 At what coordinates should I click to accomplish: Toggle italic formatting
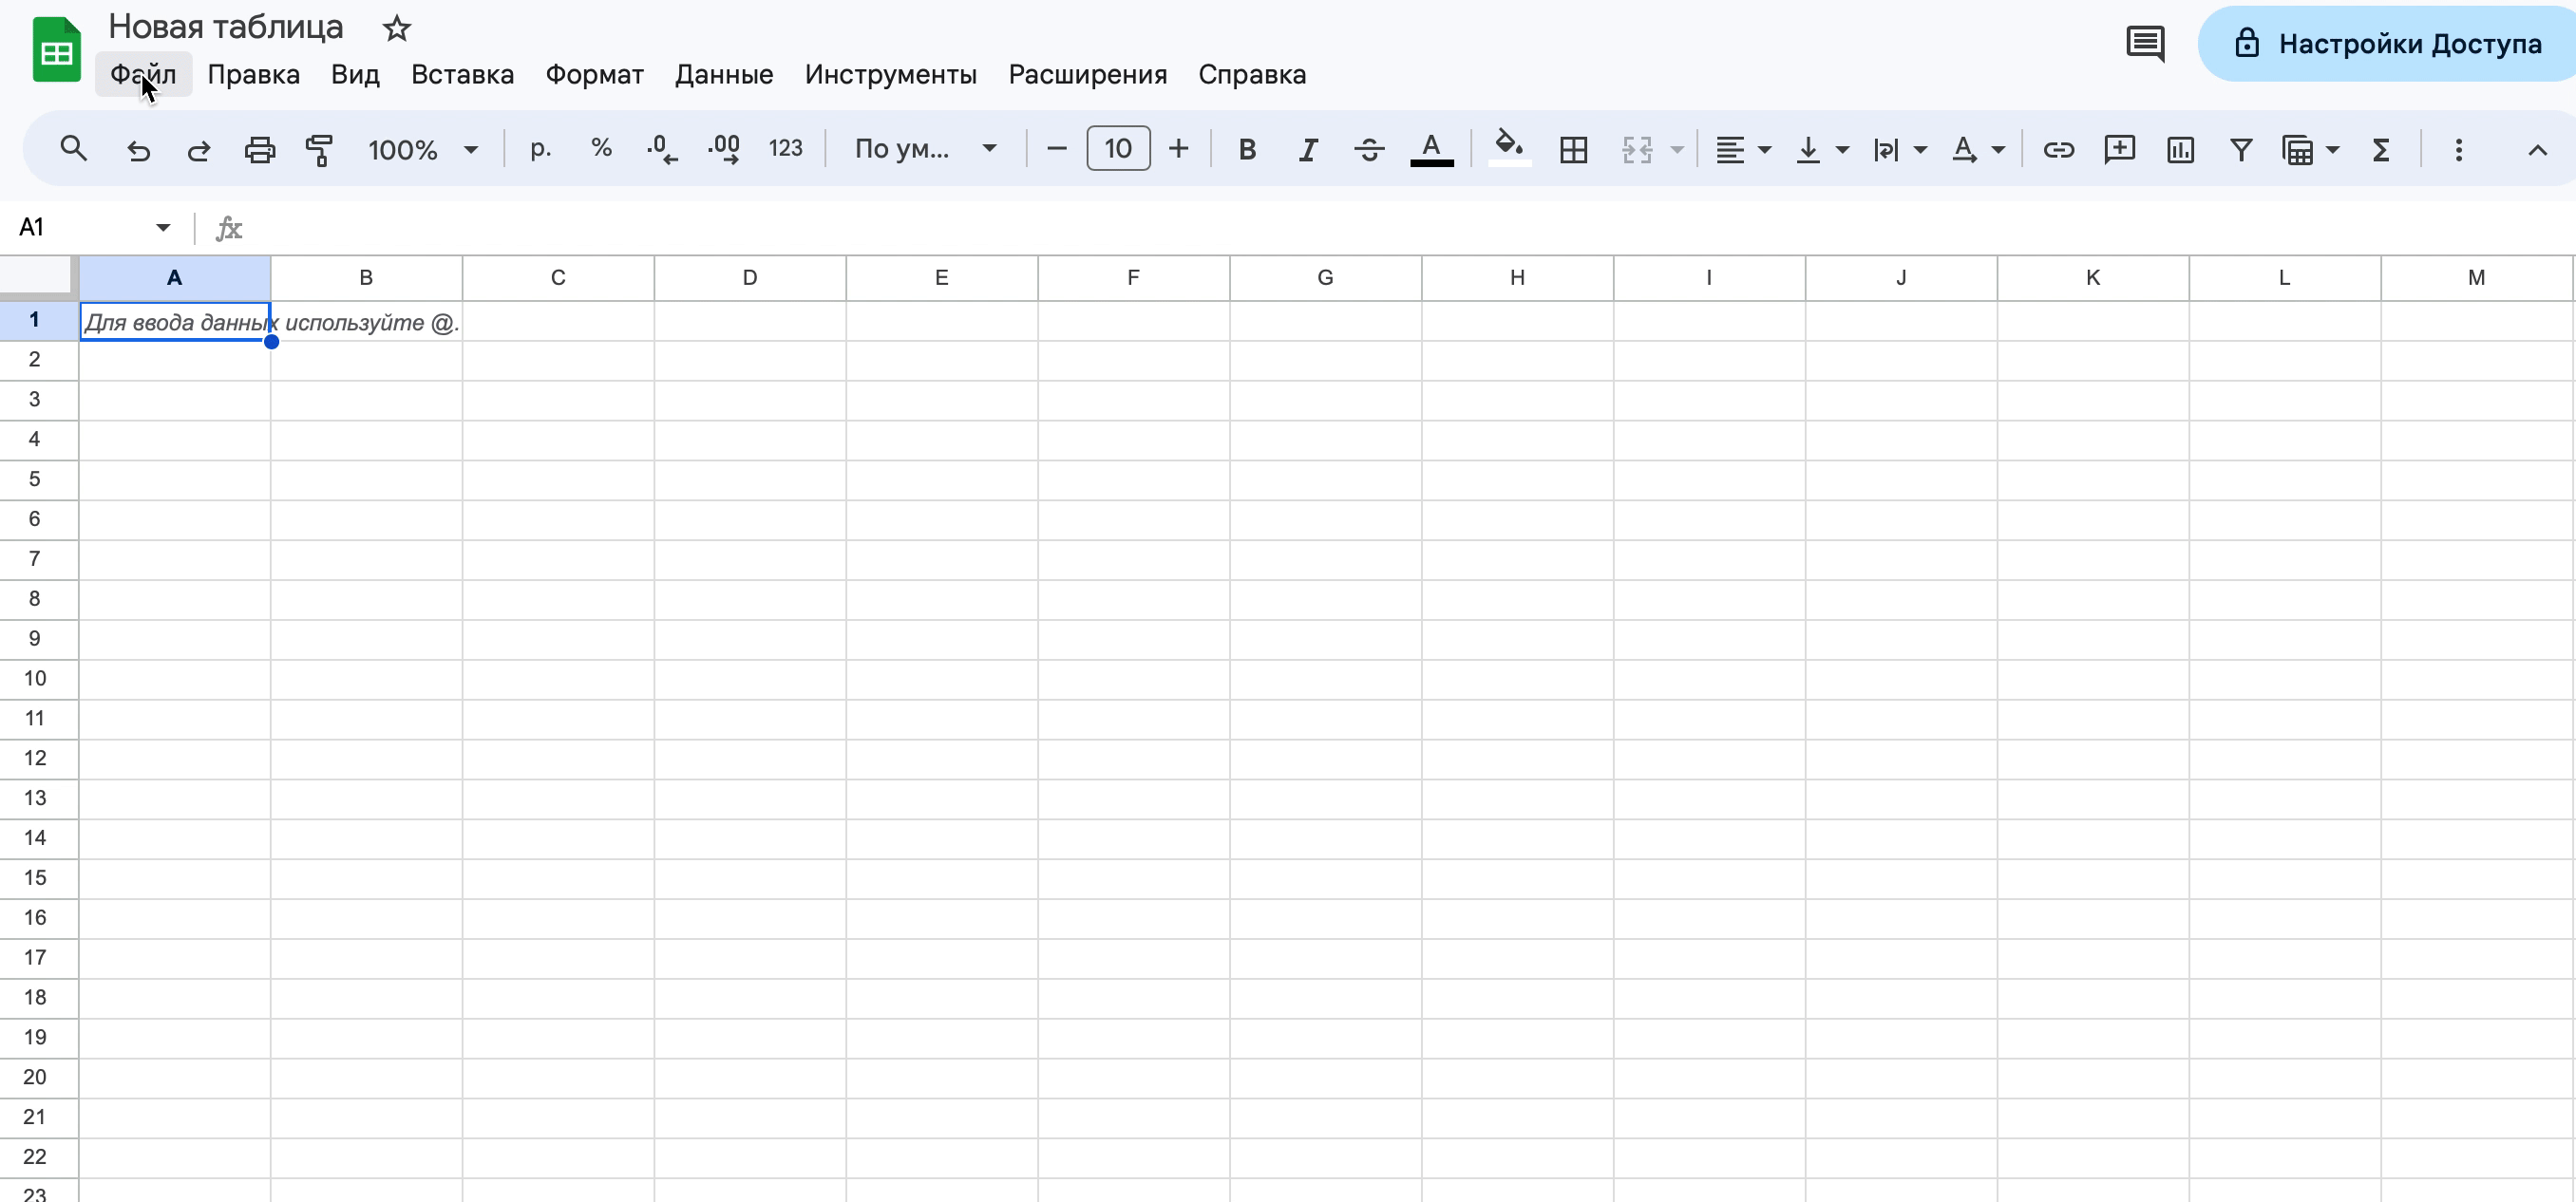point(1308,150)
